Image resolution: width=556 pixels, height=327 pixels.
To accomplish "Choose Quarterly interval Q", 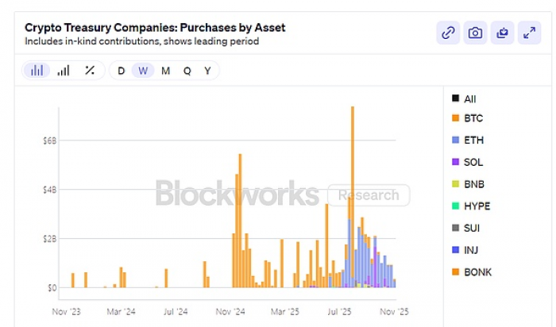I will point(187,71).
